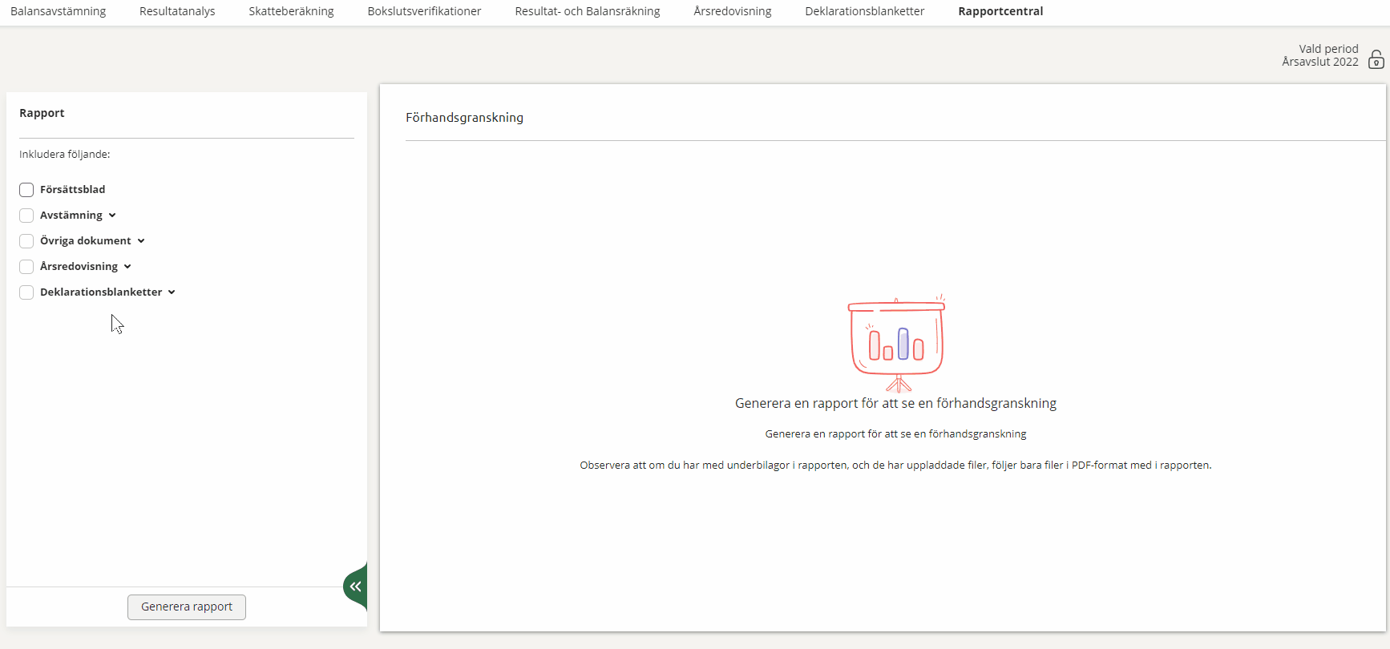Select the Rapportcentral tab
This screenshot has width=1390, height=649.
coord(1000,11)
